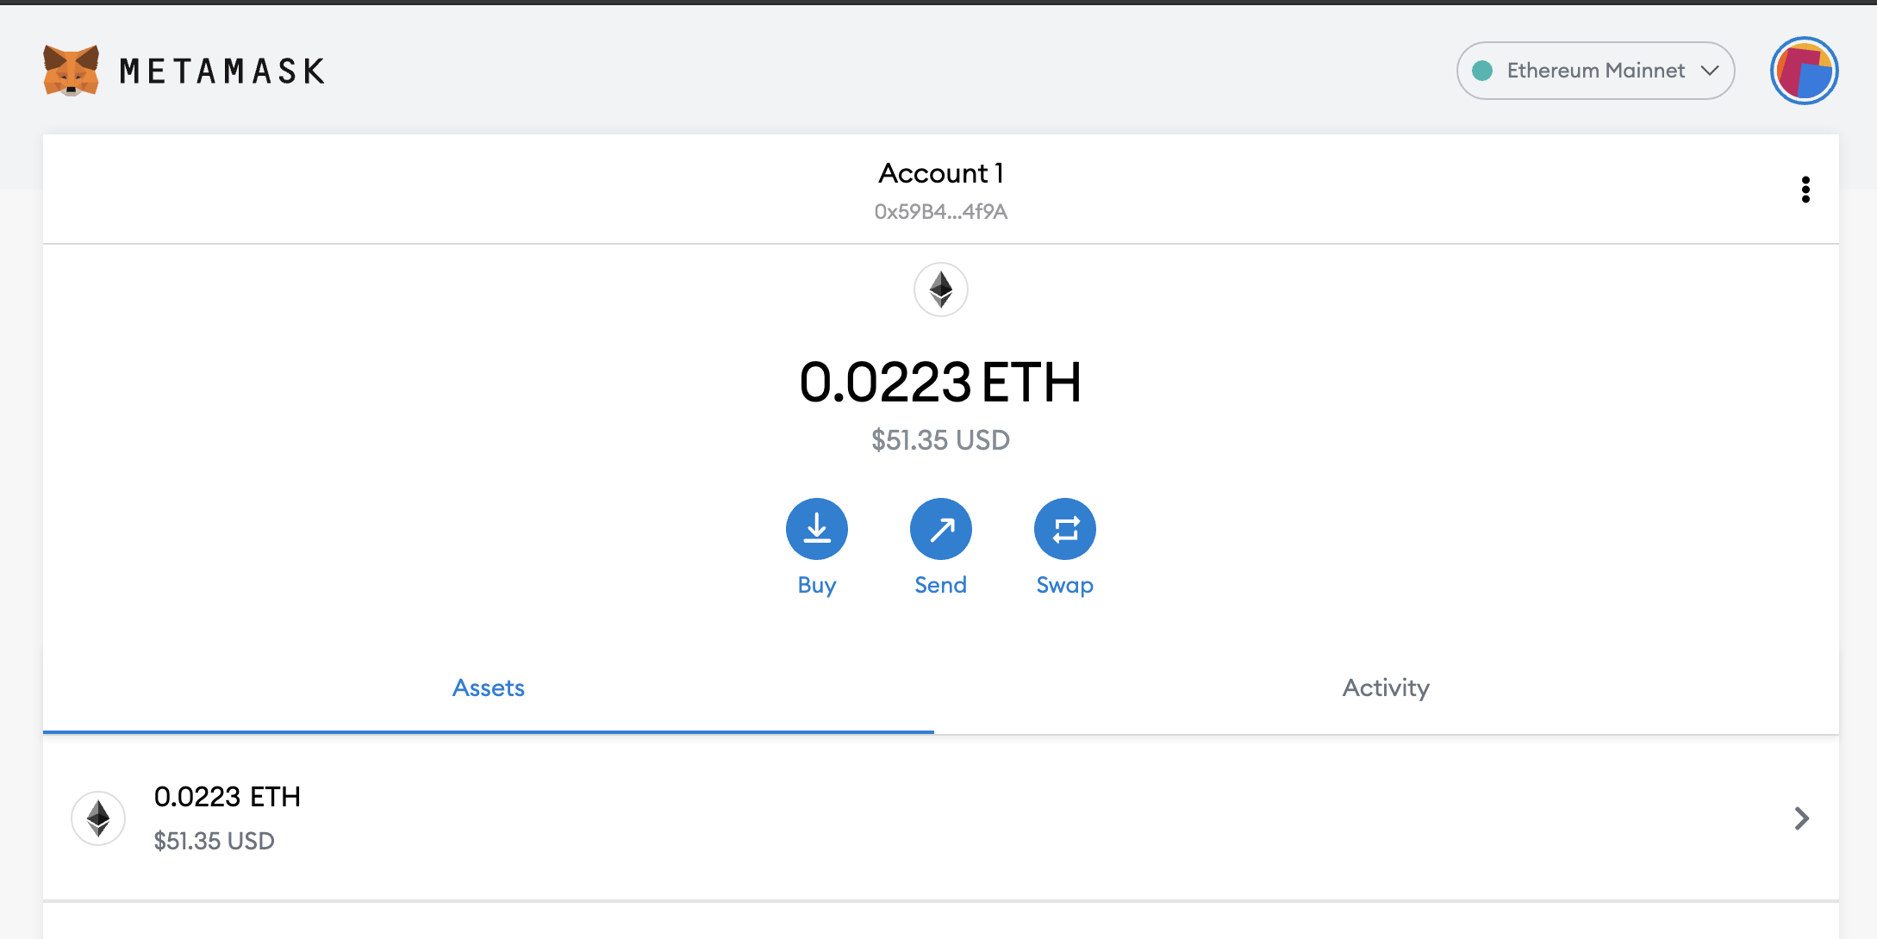The width and height of the screenshot is (1877, 939).
Task: Switch to the Assets tab
Action: pos(488,687)
